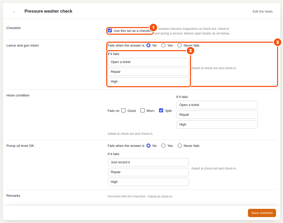Viewport: 283px width, 223px height.
Task: Open the Hose condition High priority dropdown
Action: pos(217,124)
